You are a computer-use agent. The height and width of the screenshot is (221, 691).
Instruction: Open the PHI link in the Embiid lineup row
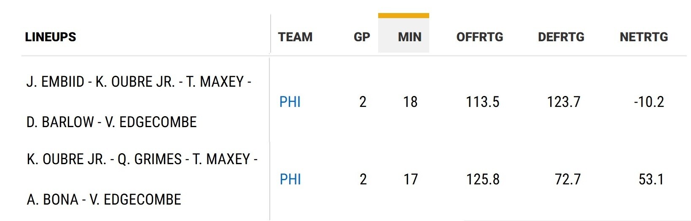tap(290, 102)
